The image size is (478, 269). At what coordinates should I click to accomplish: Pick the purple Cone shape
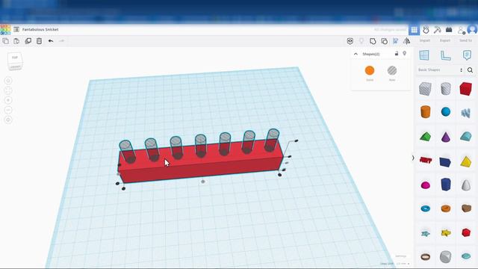[x=446, y=136]
